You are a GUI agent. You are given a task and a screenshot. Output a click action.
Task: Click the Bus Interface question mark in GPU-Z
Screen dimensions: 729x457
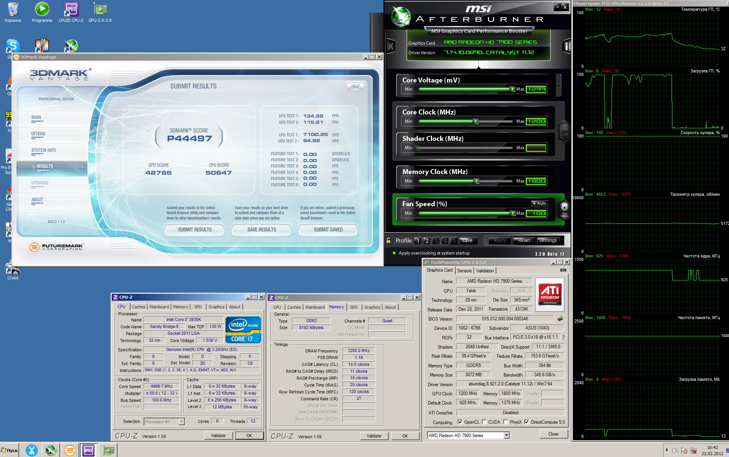point(563,337)
